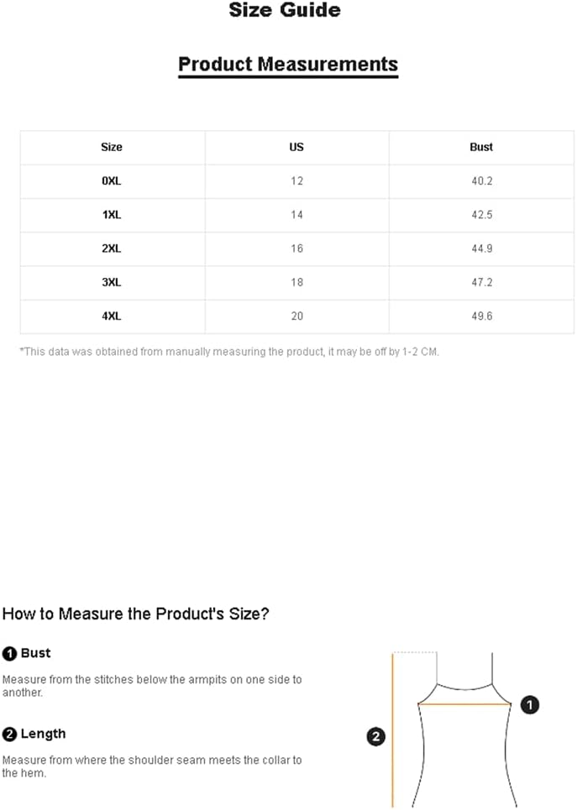This screenshot has height=810, width=577.
Task: Click the Size column header
Action: tap(112, 147)
